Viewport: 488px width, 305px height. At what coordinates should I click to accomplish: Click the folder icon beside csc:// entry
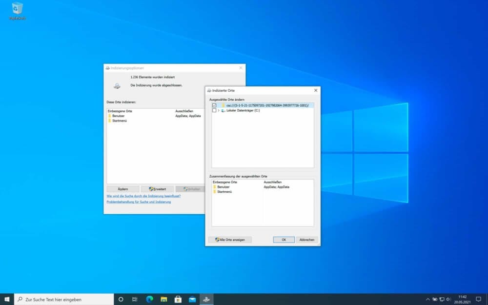click(223, 105)
